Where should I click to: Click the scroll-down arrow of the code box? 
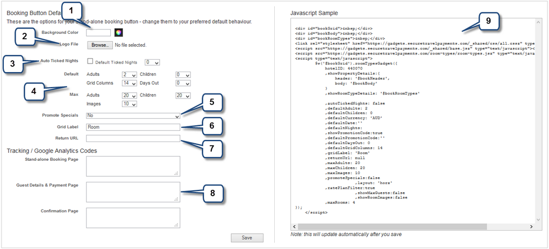point(538,219)
